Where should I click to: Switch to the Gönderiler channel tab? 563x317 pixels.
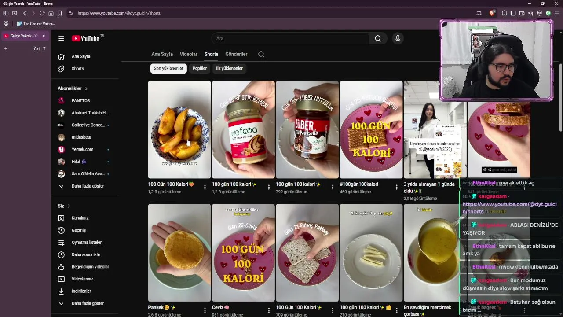[x=236, y=54]
